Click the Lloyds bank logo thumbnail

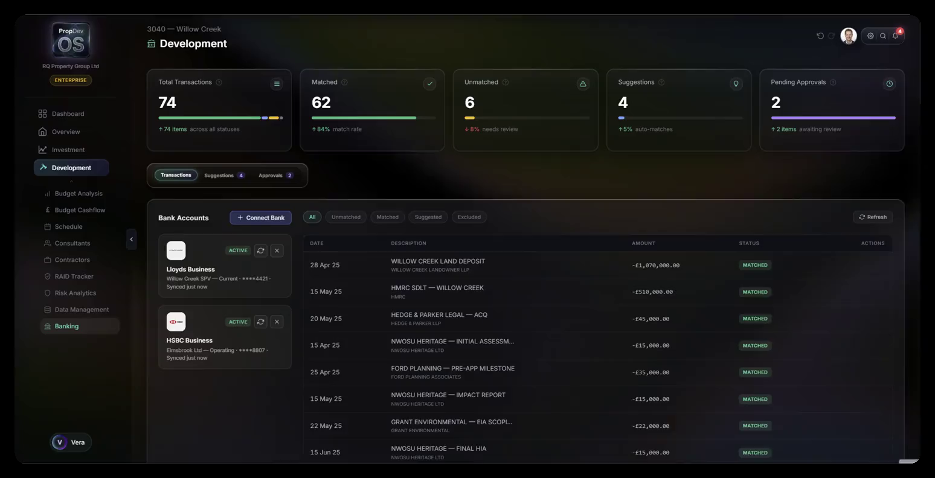tap(176, 250)
